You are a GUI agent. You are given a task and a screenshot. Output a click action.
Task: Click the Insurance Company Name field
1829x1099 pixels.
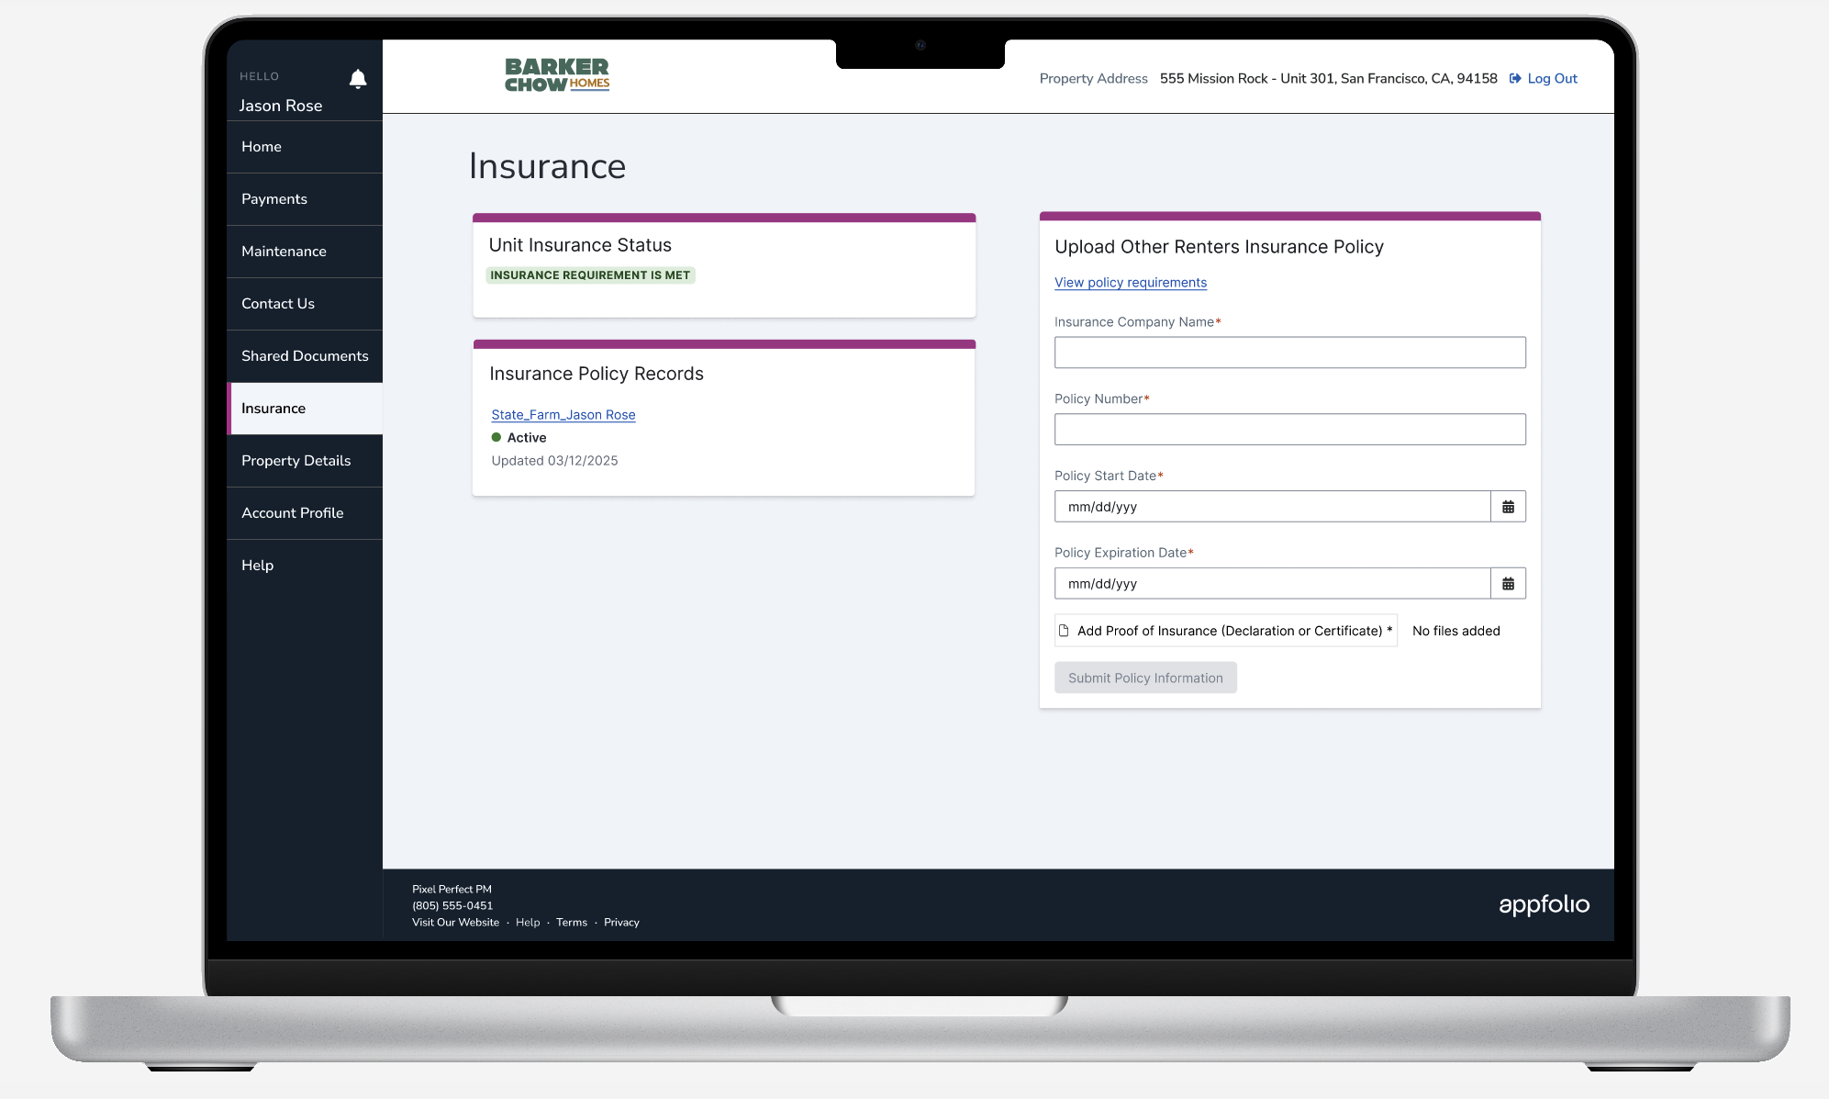[x=1289, y=352]
